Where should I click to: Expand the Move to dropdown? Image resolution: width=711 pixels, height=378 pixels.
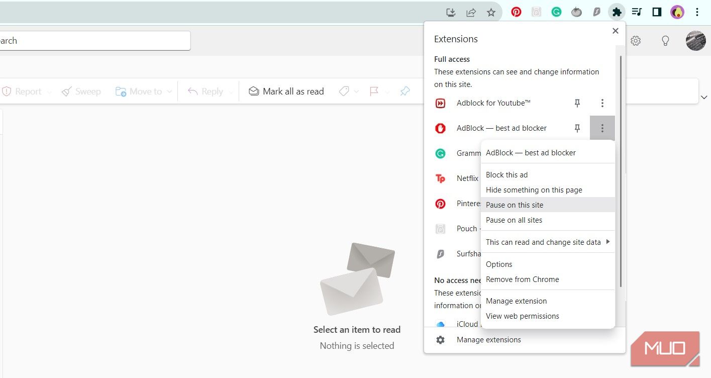pos(169,91)
